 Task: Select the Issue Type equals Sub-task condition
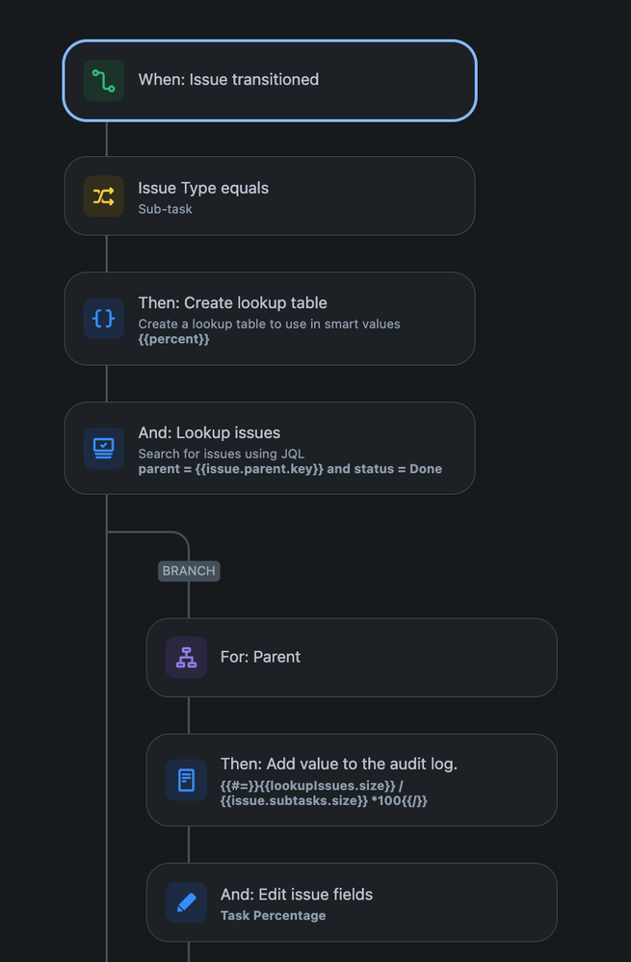point(270,196)
